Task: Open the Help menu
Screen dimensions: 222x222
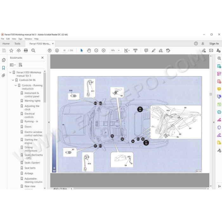Action: [36, 39]
